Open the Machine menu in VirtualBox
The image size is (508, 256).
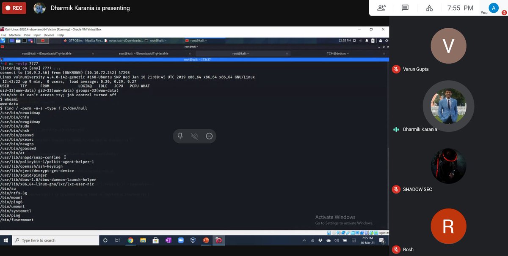(14, 35)
